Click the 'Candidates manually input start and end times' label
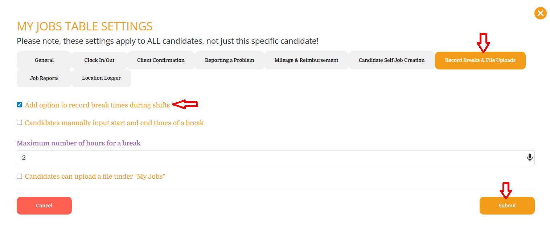Image resolution: width=550 pixels, height=229 pixels. (x=114, y=123)
